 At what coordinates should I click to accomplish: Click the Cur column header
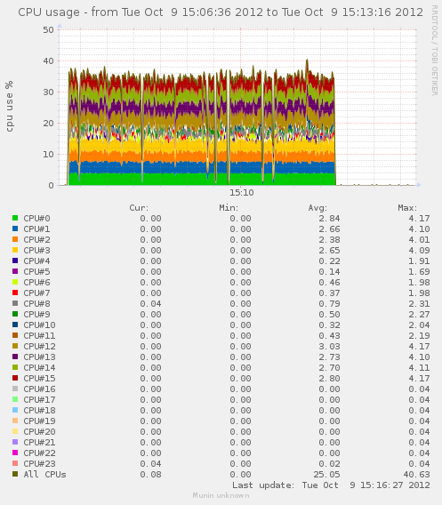click(139, 208)
